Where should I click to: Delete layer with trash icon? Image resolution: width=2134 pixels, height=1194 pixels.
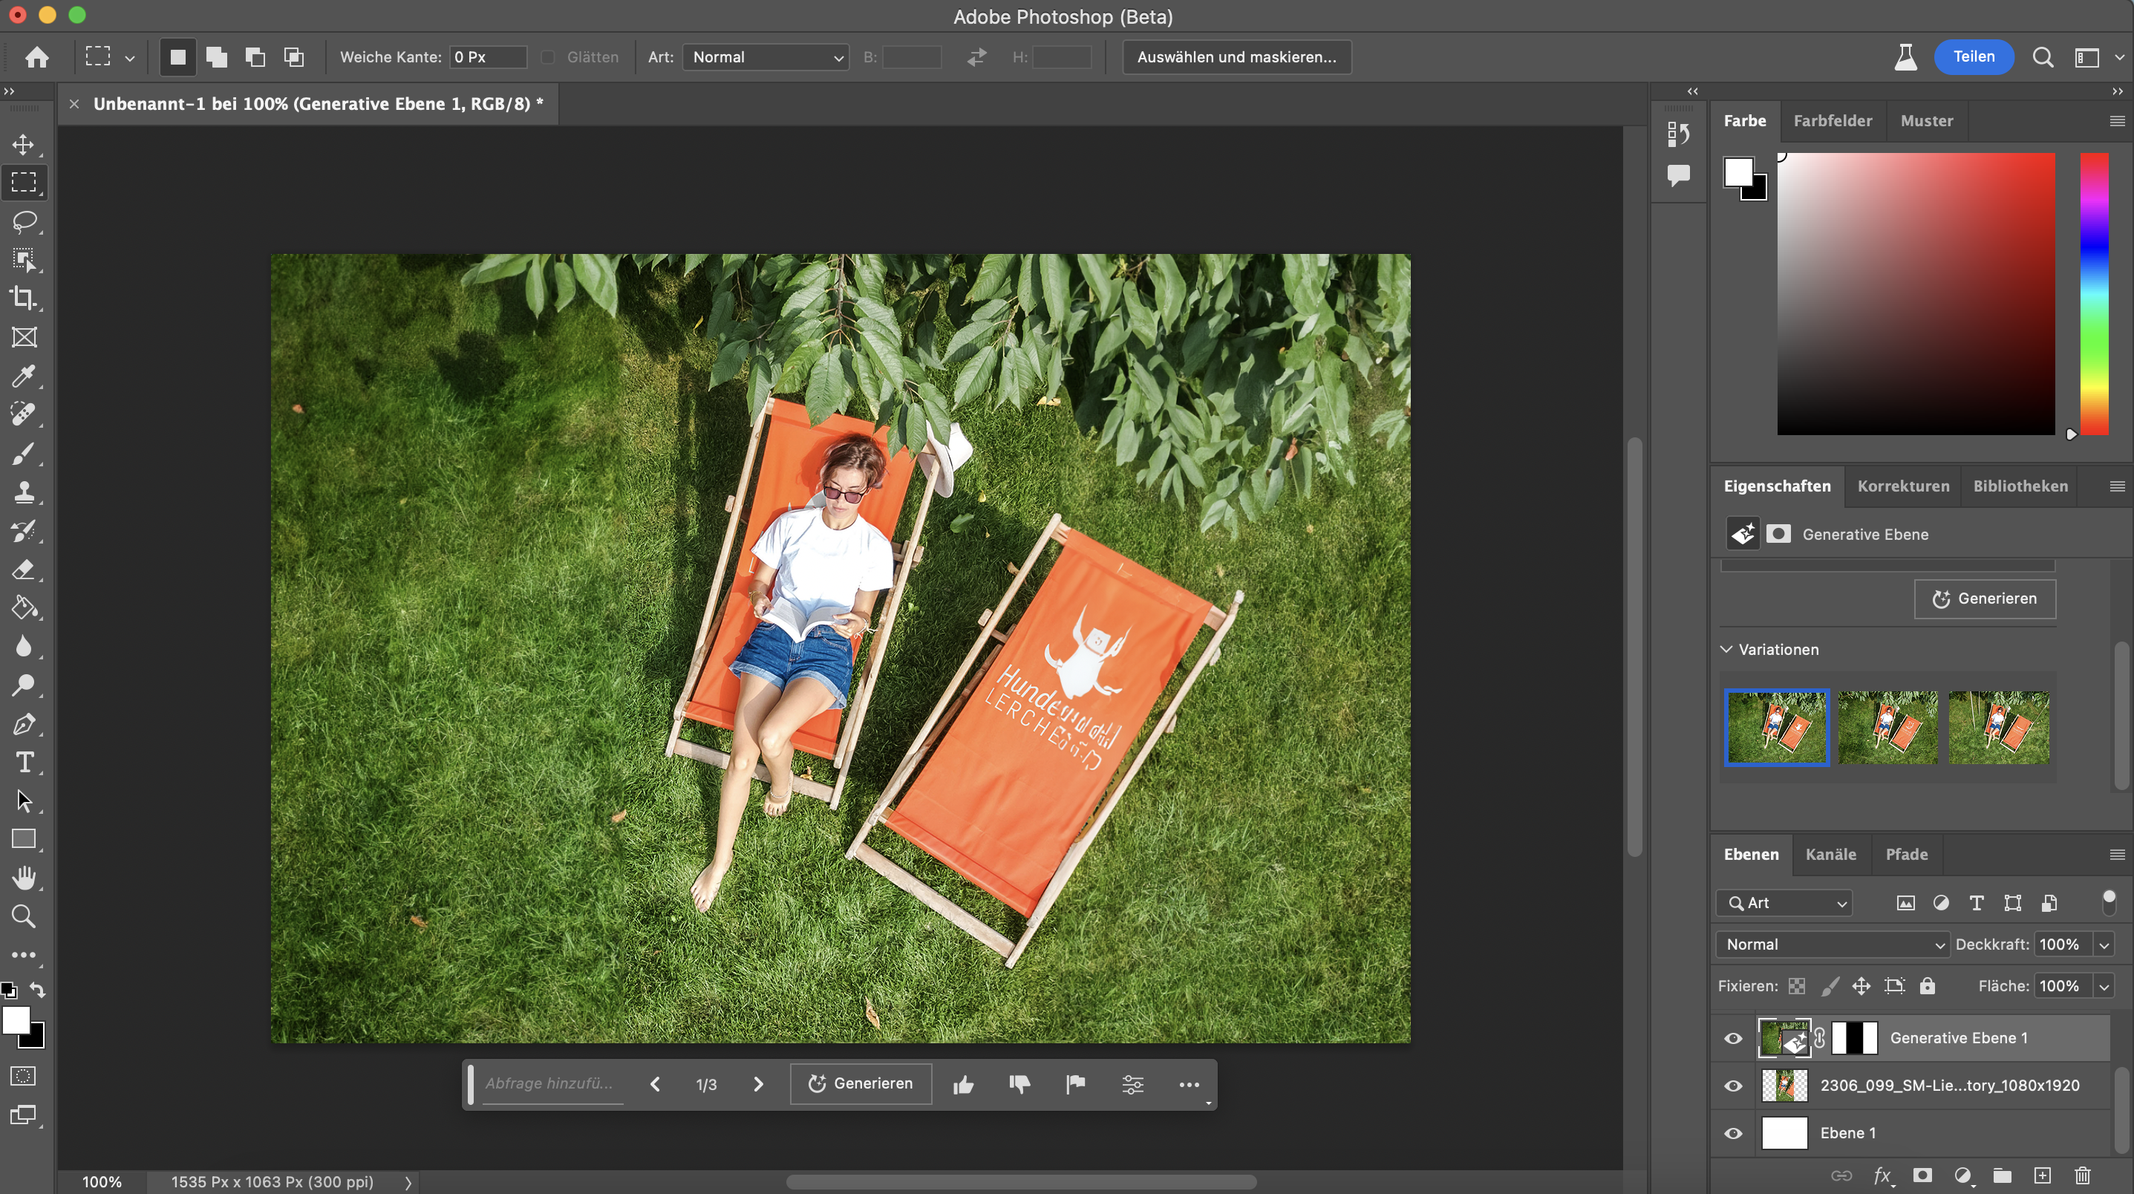click(2083, 1175)
